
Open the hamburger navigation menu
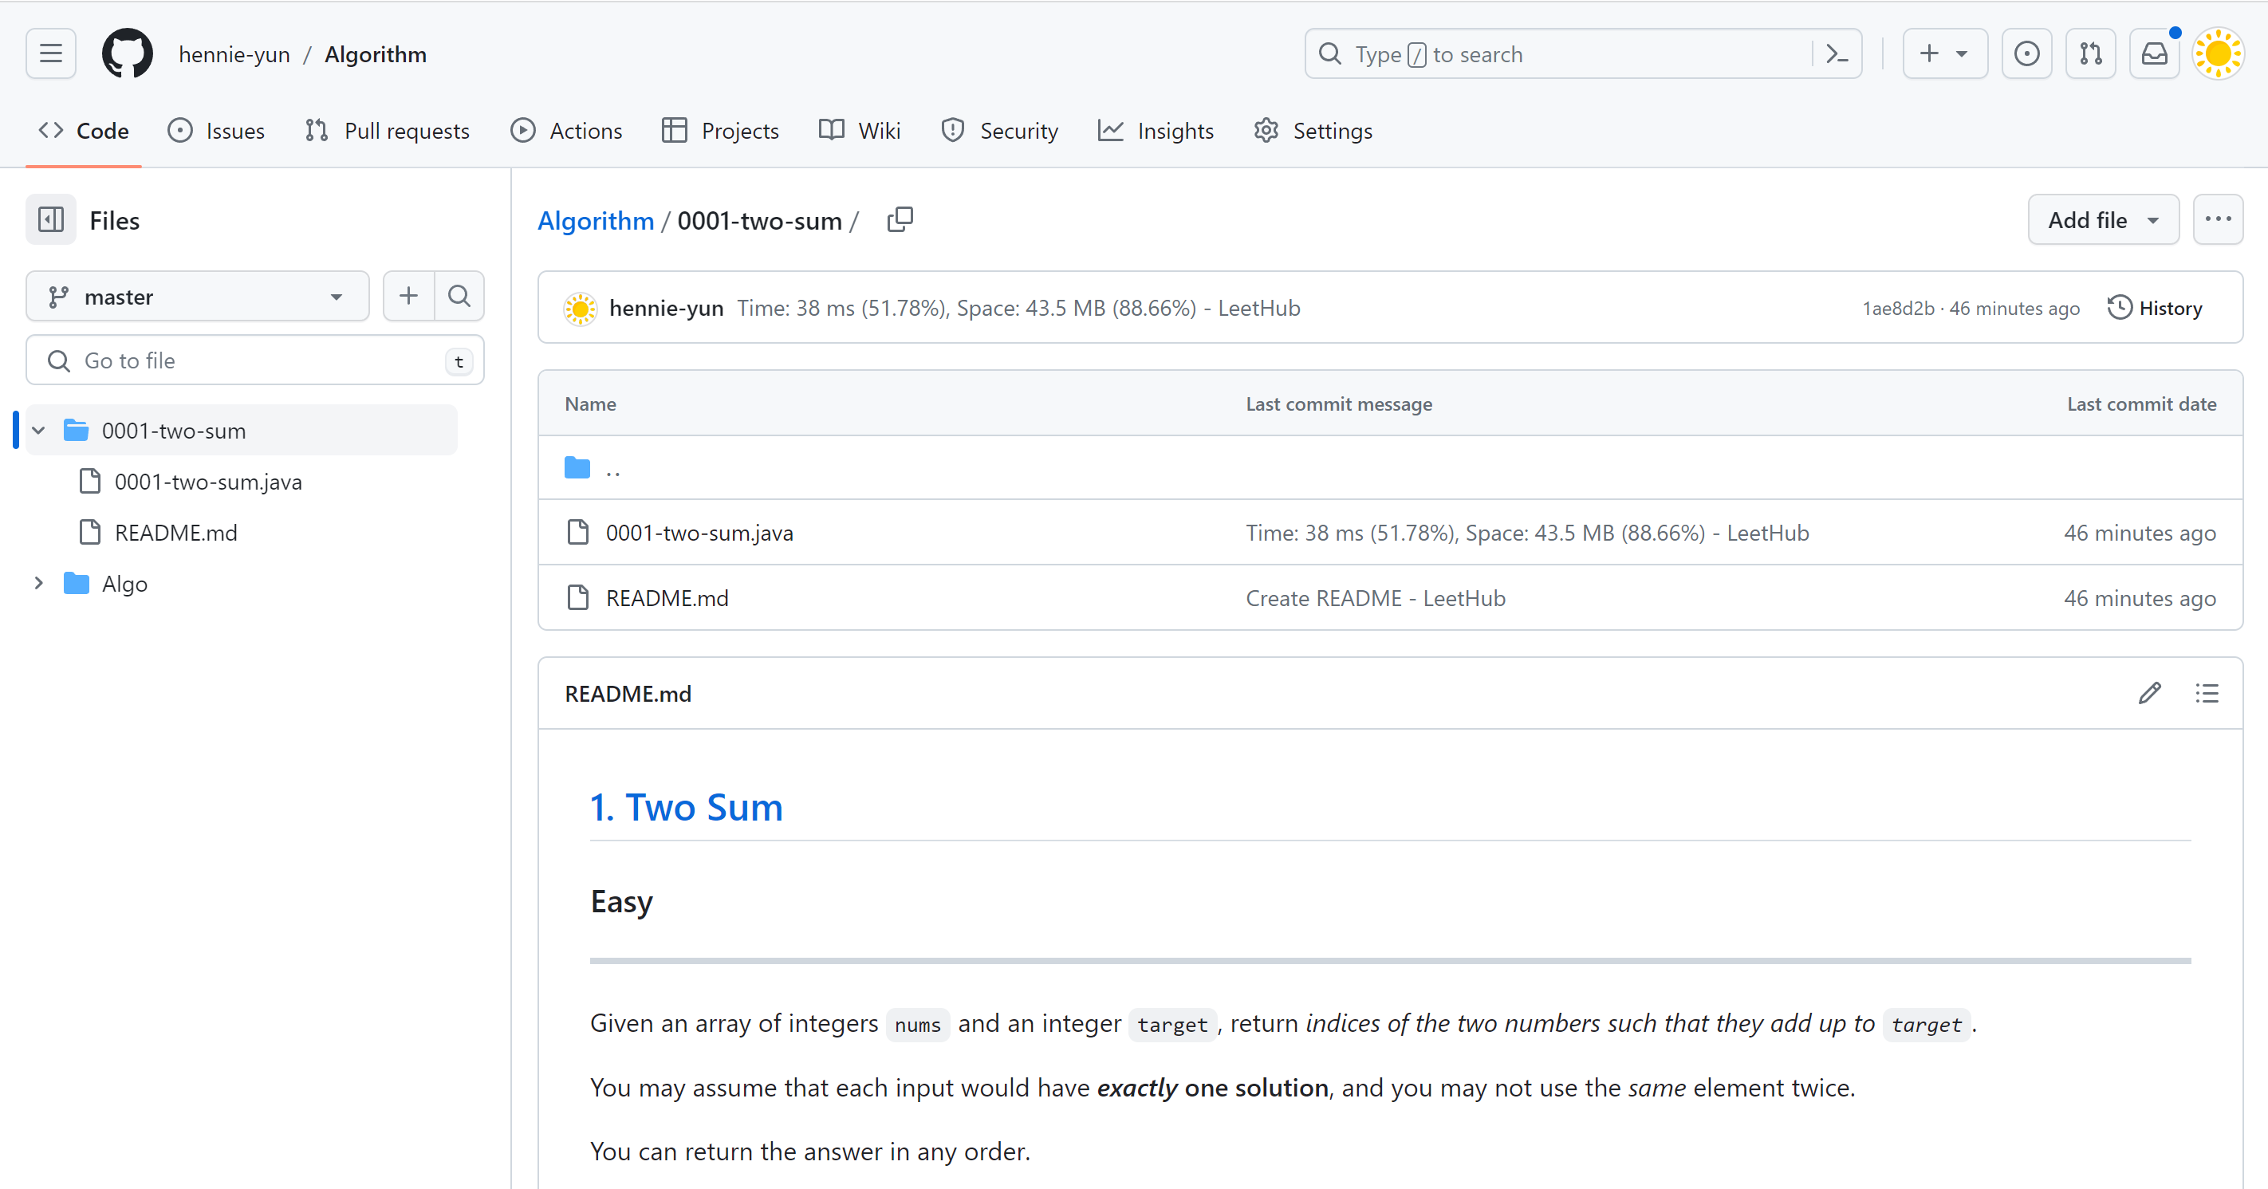click(50, 53)
